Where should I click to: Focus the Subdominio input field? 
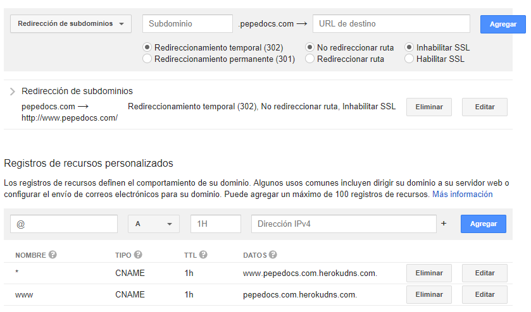tap(187, 23)
